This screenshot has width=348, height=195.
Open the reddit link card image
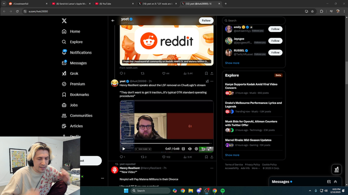tap(167, 45)
